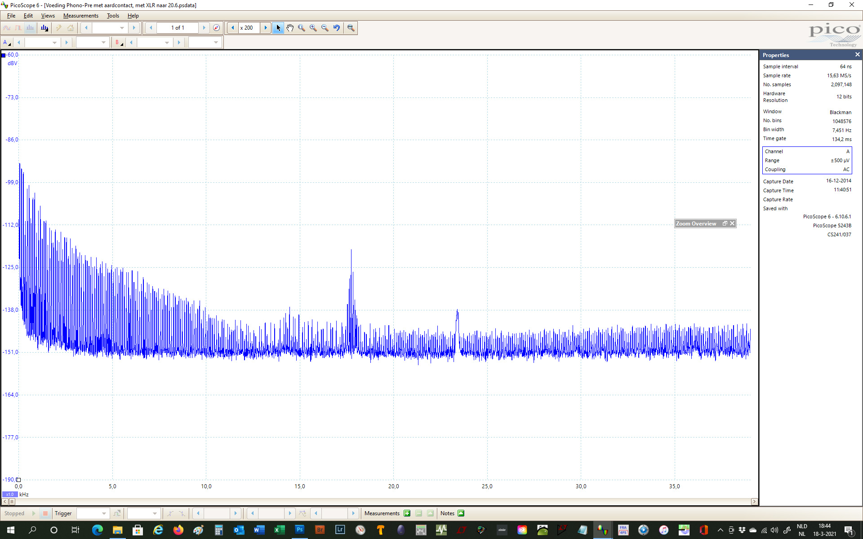Screen dimensions: 863x539
Task: Close the Properties panel
Action: coord(857,55)
